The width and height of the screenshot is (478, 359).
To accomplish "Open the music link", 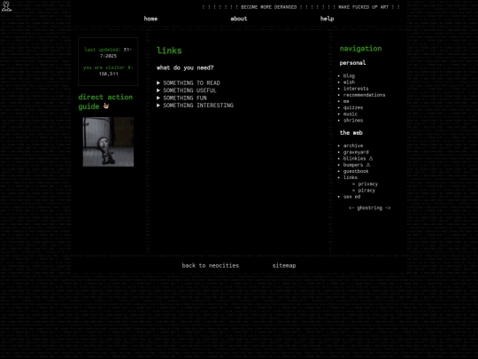I will click(x=351, y=114).
